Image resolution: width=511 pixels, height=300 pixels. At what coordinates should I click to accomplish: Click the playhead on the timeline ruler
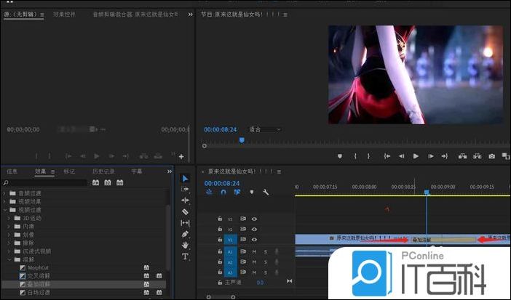(x=427, y=192)
